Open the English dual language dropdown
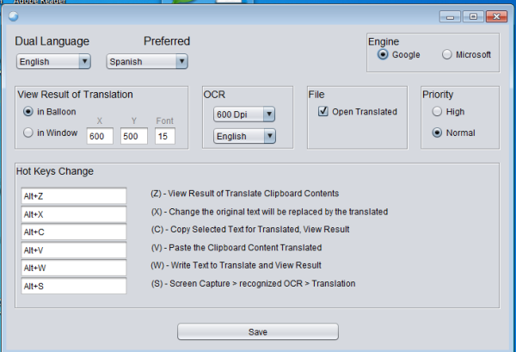 [53, 61]
